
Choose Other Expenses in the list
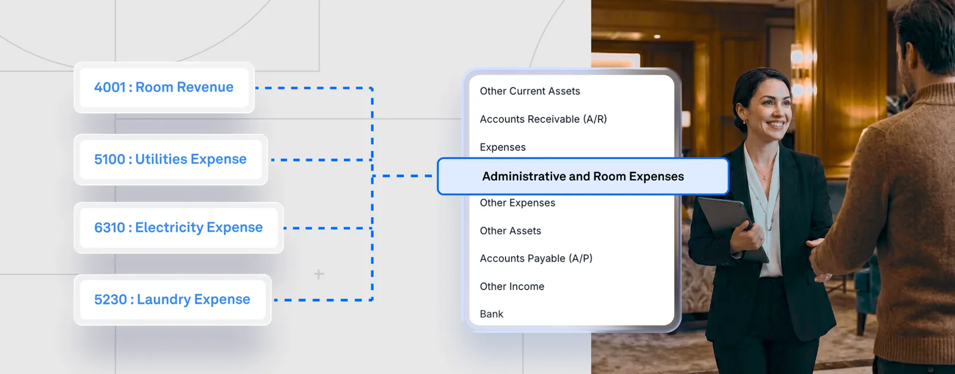517,203
